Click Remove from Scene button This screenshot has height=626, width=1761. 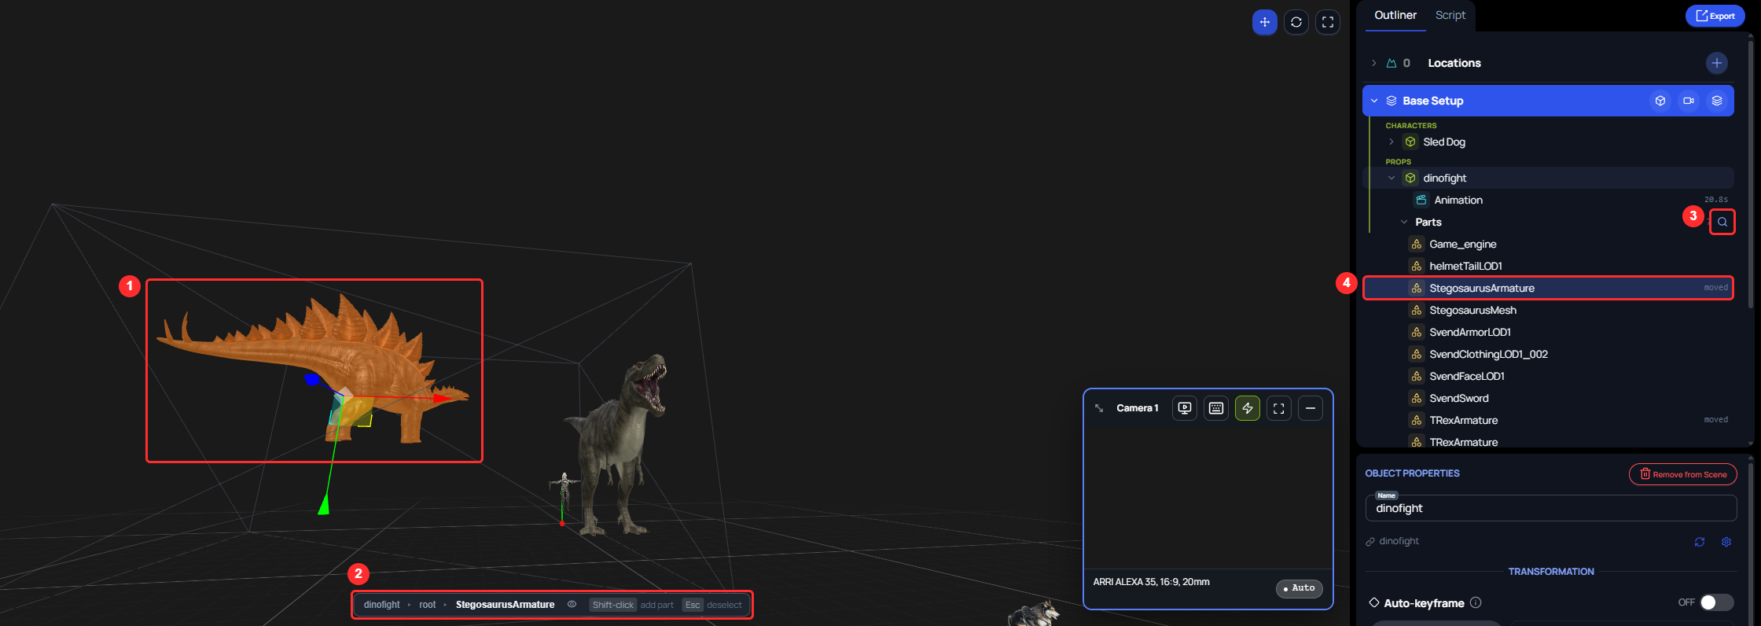point(1683,474)
